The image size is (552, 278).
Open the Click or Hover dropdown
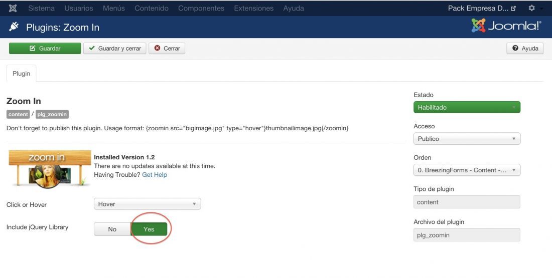pos(147,204)
